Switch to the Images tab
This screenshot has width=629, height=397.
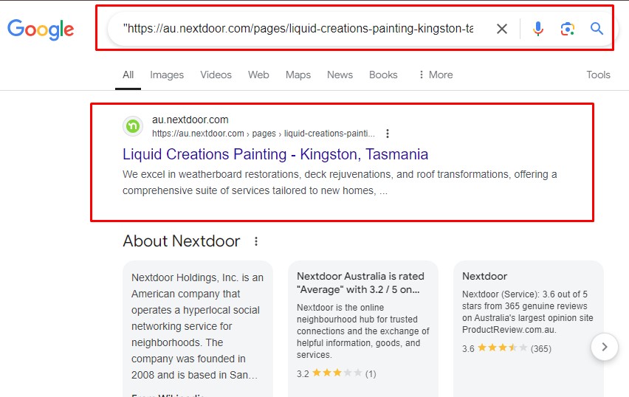click(167, 75)
